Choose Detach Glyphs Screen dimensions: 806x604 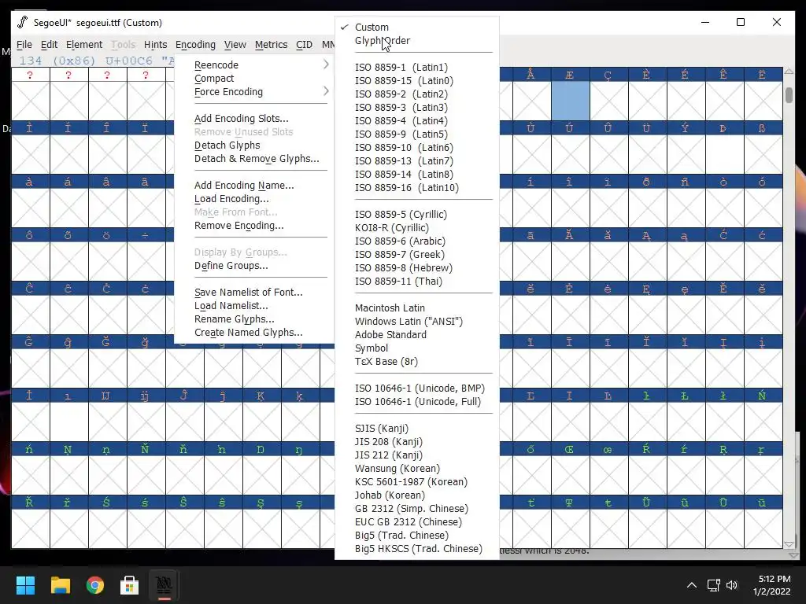(227, 145)
